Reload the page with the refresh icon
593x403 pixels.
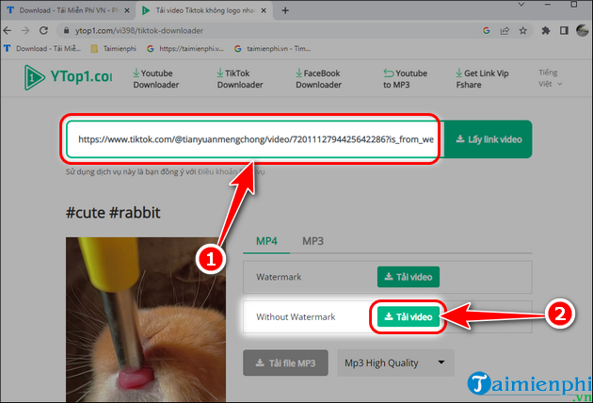(43, 31)
